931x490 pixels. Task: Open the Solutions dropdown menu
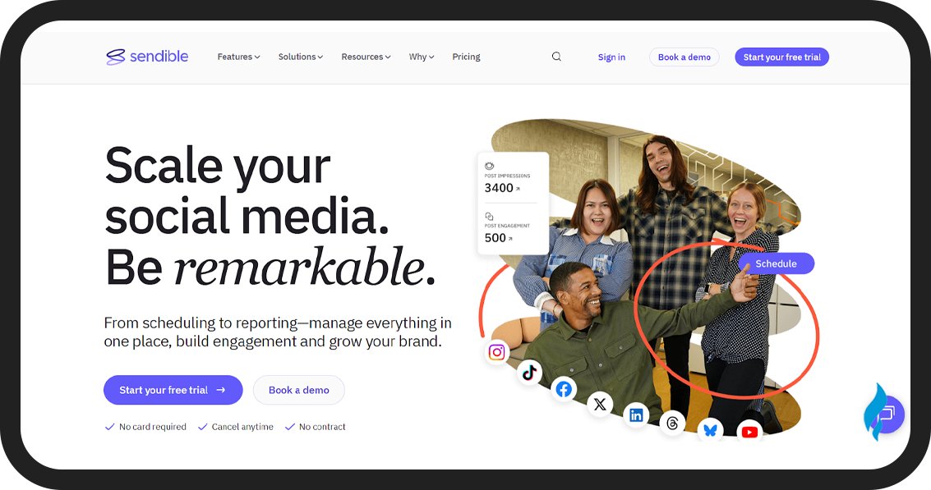[301, 56]
